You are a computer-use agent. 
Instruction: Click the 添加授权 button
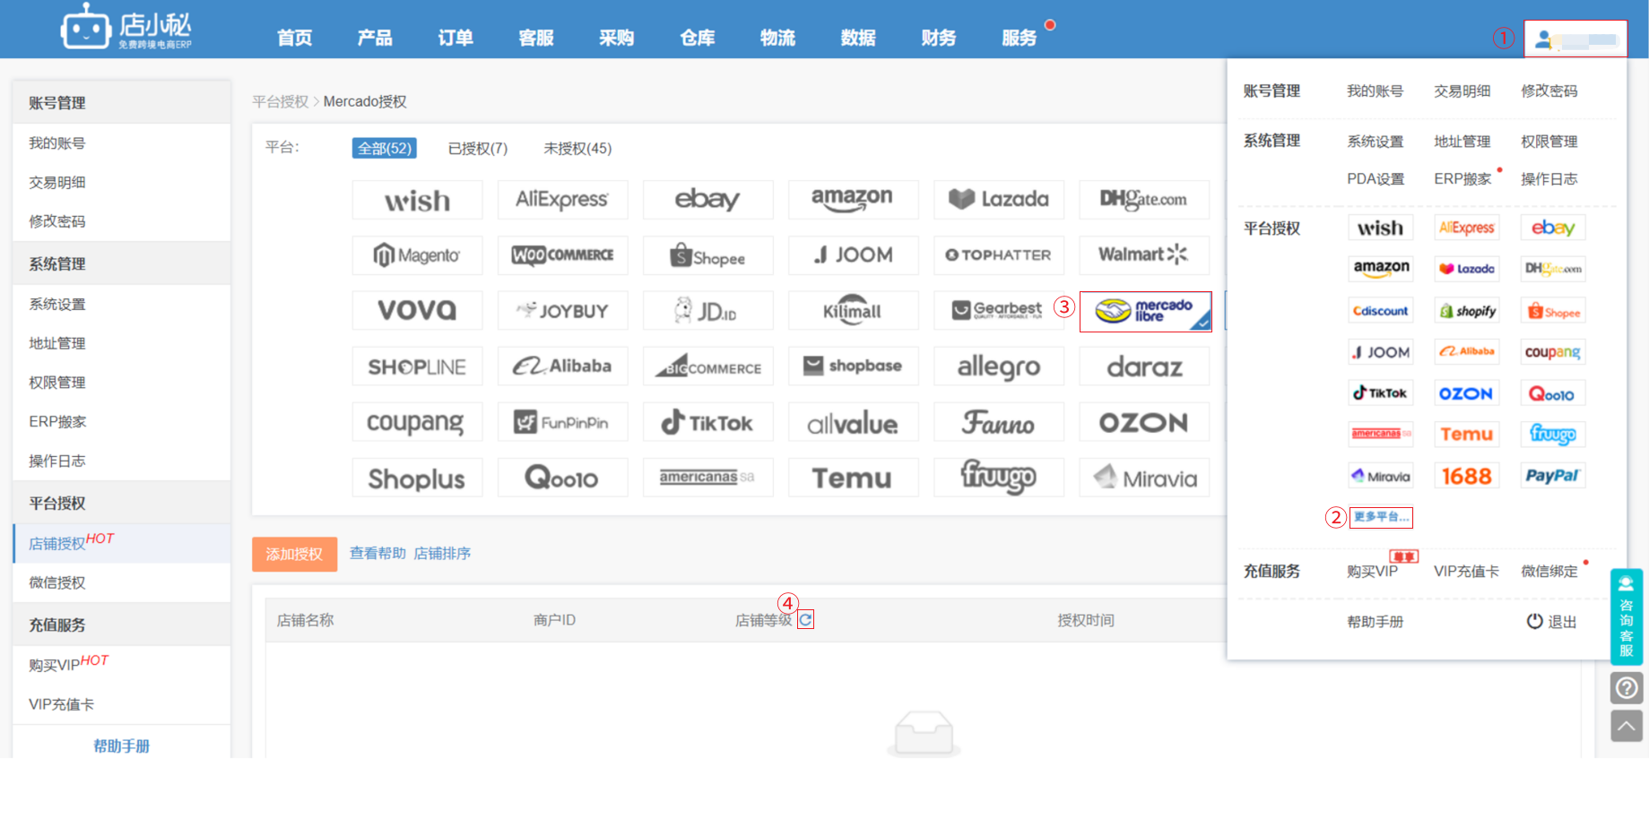[x=294, y=555]
